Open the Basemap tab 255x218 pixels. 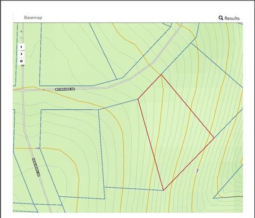coord(33,18)
